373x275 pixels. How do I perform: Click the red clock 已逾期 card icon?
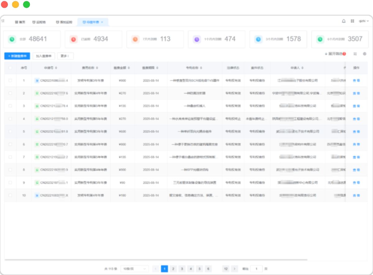(x=73, y=39)
